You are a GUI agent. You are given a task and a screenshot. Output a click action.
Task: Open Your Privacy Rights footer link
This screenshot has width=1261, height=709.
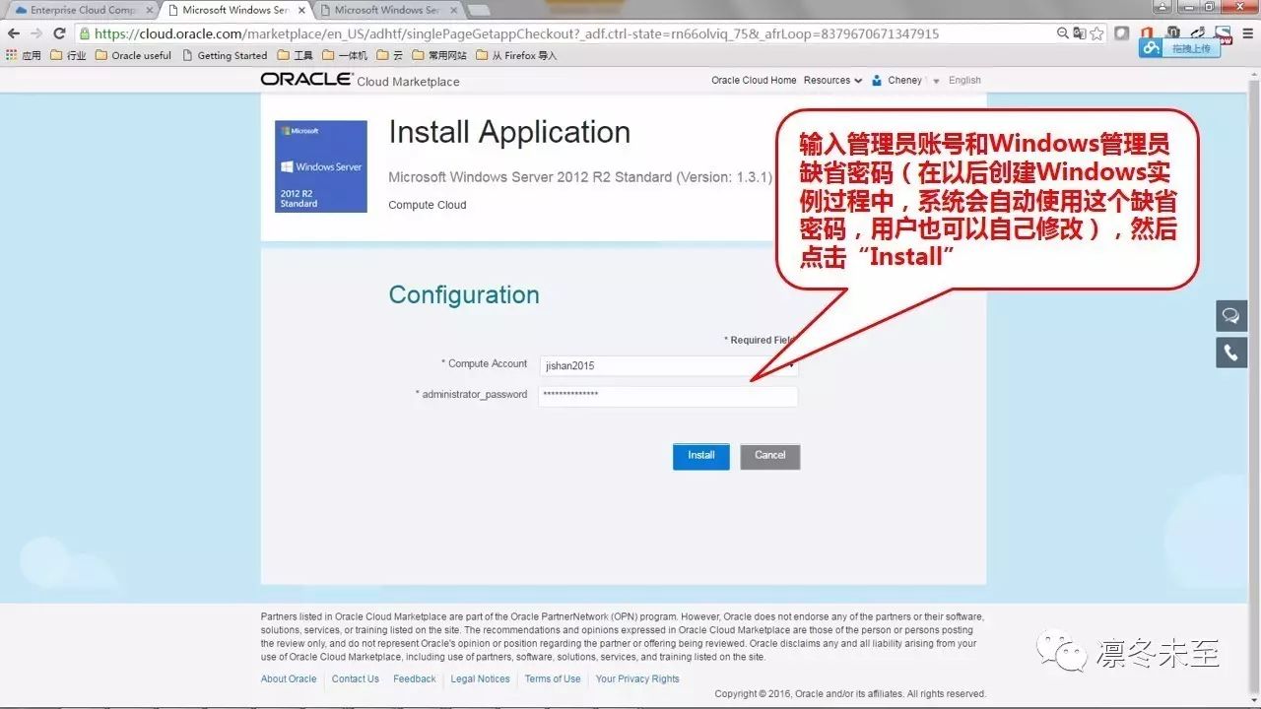coord(637,679)
